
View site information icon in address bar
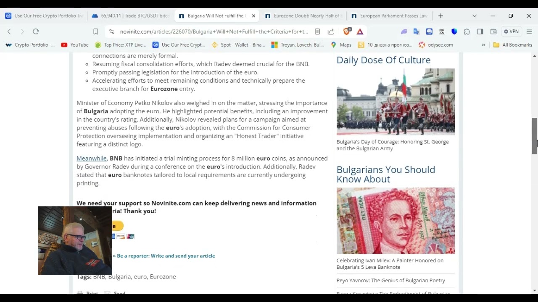point(111,31)
